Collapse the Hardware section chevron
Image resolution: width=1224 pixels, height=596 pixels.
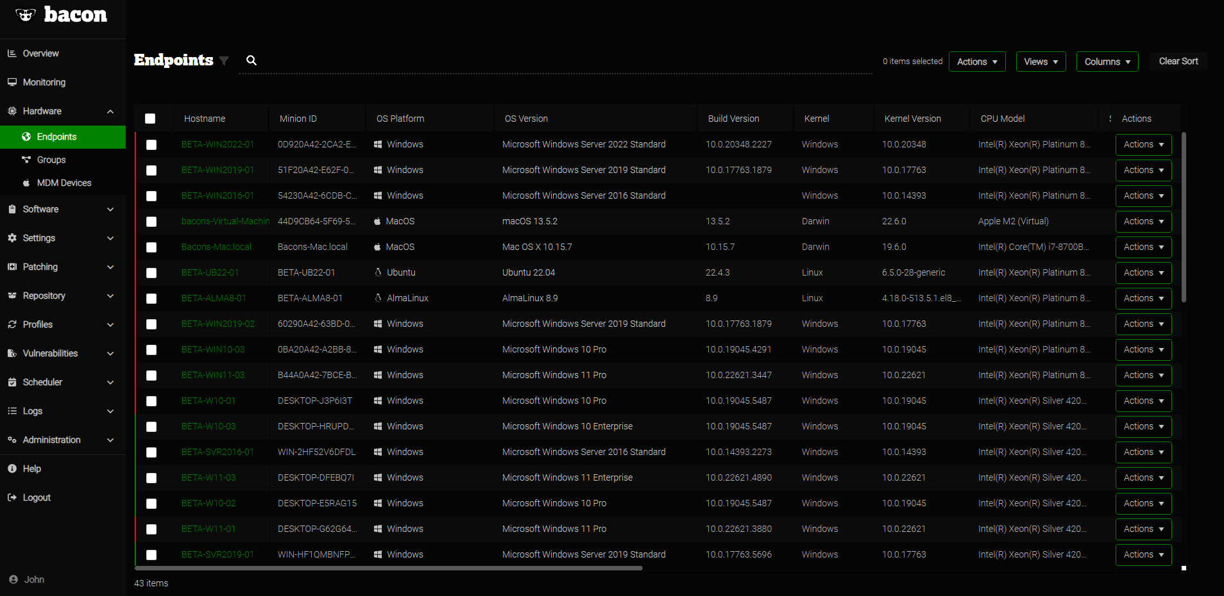[x=110, y=112]
